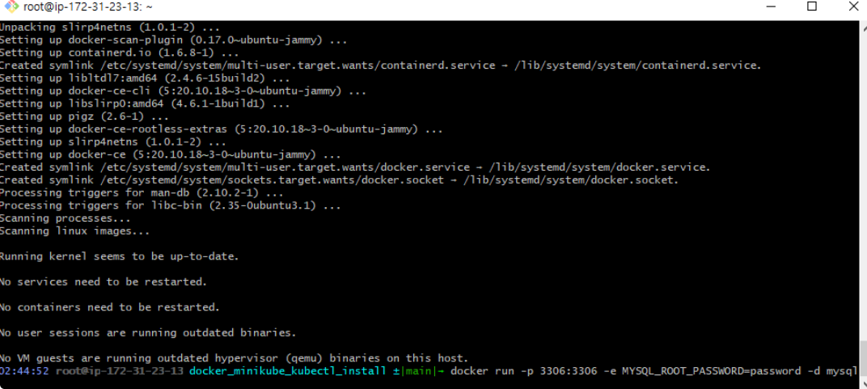This screenshot has height=389, width=867.
Task: Click the line 'Scanning linux images...'
Action: (74, 230)
